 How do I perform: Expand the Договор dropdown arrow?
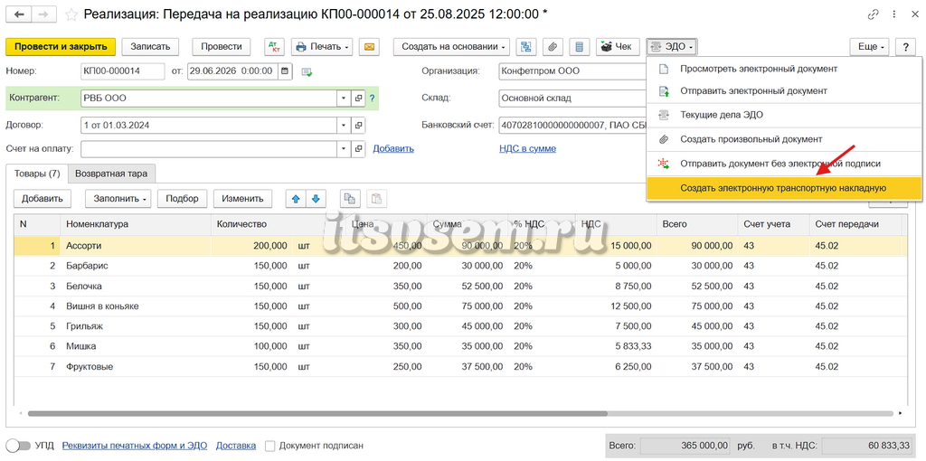[344, 125]
